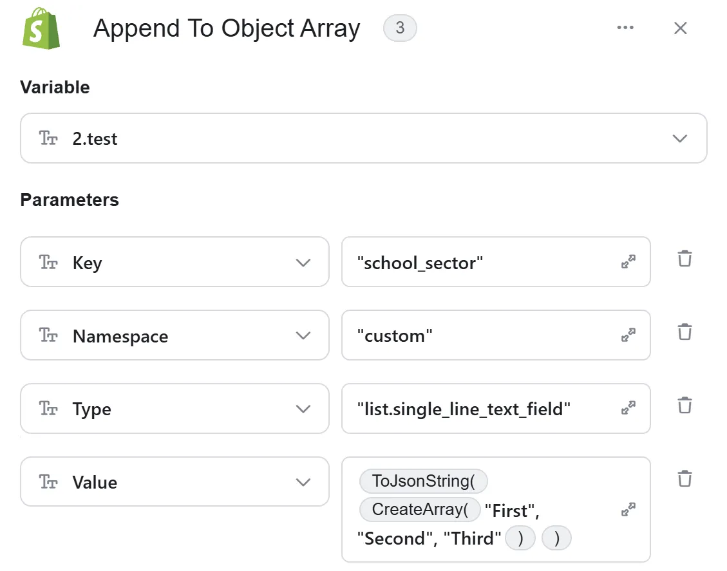Open the Type parameter name dropdown
This screenshot has width=727, height=571.
[175, 408]
